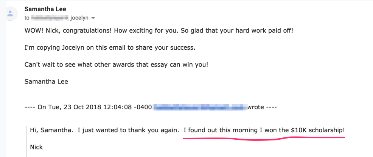Select the bold Samantha Lee sender name
Image resolution: width=373 pixels, height=157 pixels.
click(x=45, y=9)
